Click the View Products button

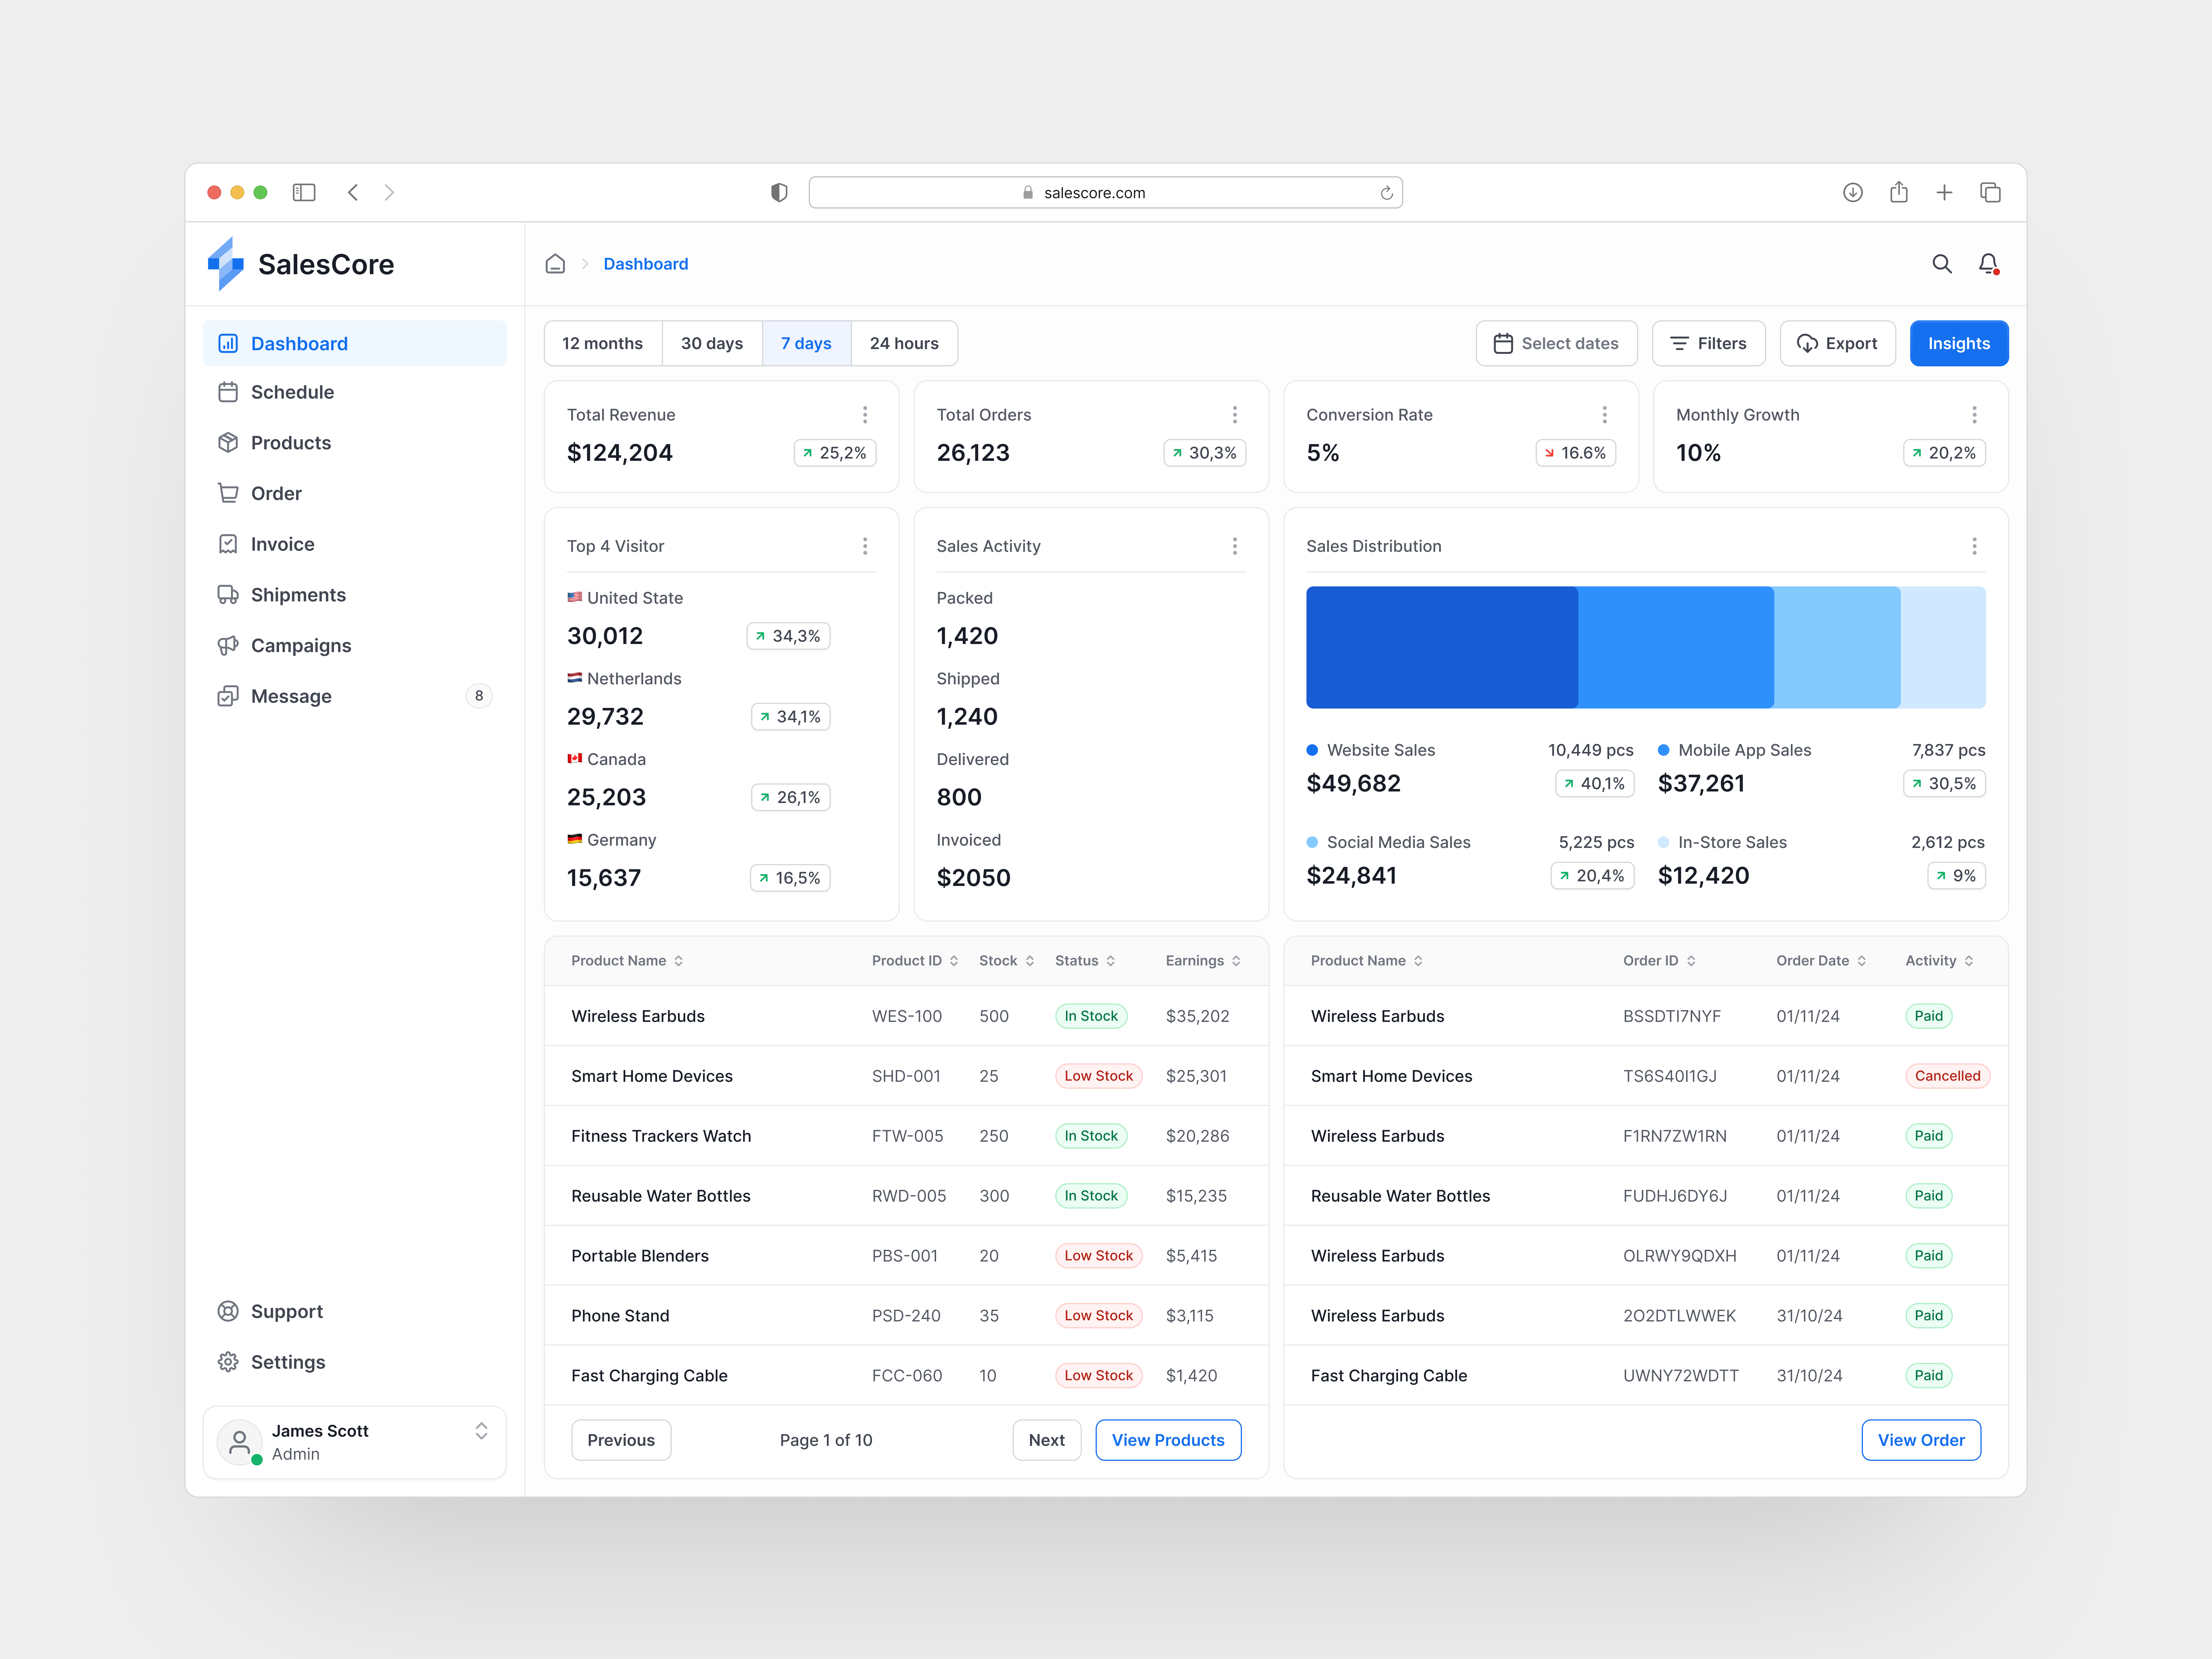[x=1168, y=1440]
